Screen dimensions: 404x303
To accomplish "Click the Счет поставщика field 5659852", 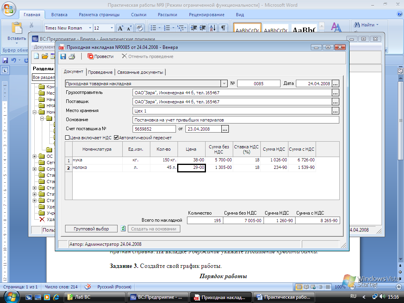I will tap(154, 129).
